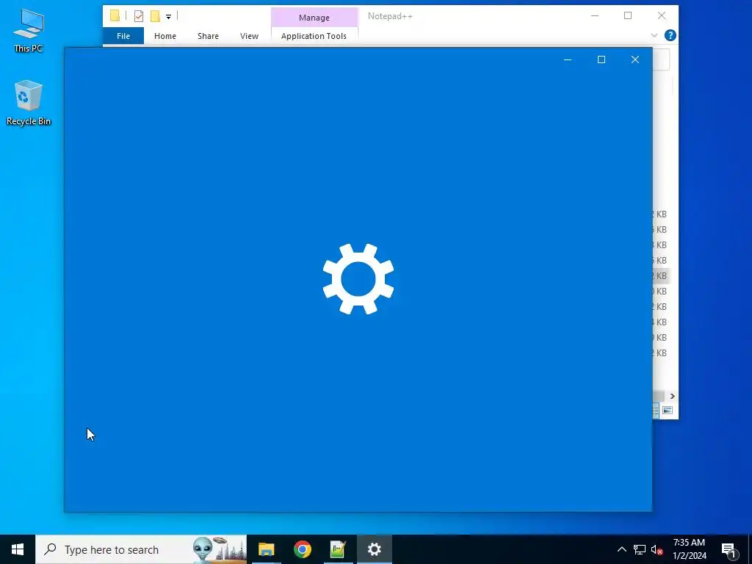752x564 pixels.
Task: Close the Notepad++ Explorer window
Action: [x=662, y=16]
